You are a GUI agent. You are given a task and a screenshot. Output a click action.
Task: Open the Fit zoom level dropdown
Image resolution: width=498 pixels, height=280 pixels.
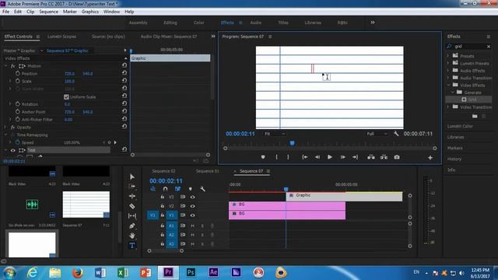pos(275,134)
